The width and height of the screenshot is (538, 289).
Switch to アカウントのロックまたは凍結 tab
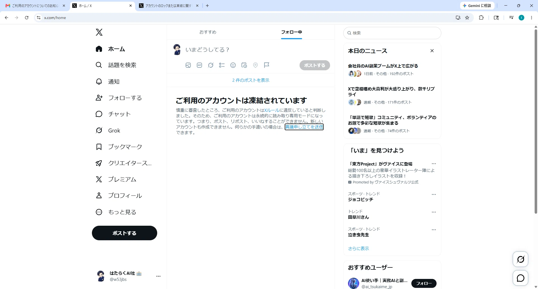[168, 6]
